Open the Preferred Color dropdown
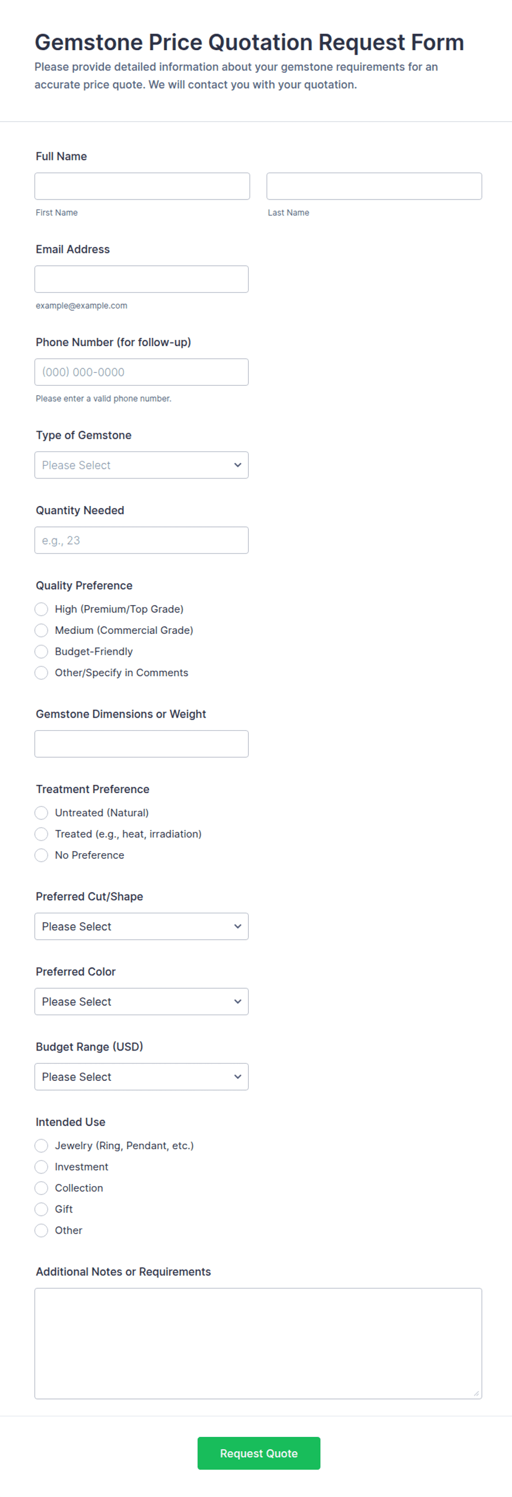This screenshot has height=1497, width=512. 141,1001
